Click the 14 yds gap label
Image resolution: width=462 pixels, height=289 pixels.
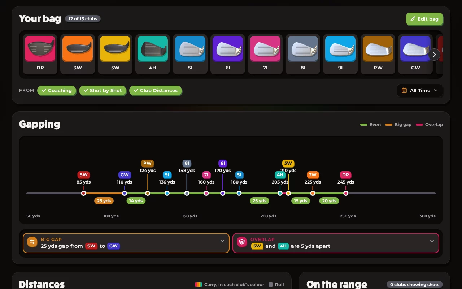coord(136,201)
